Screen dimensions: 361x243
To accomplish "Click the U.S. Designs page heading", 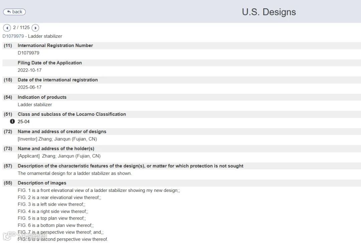I will (269, 12).
